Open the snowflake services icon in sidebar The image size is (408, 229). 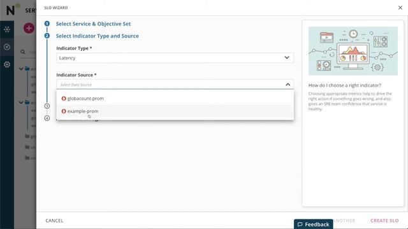click(7, 29)
